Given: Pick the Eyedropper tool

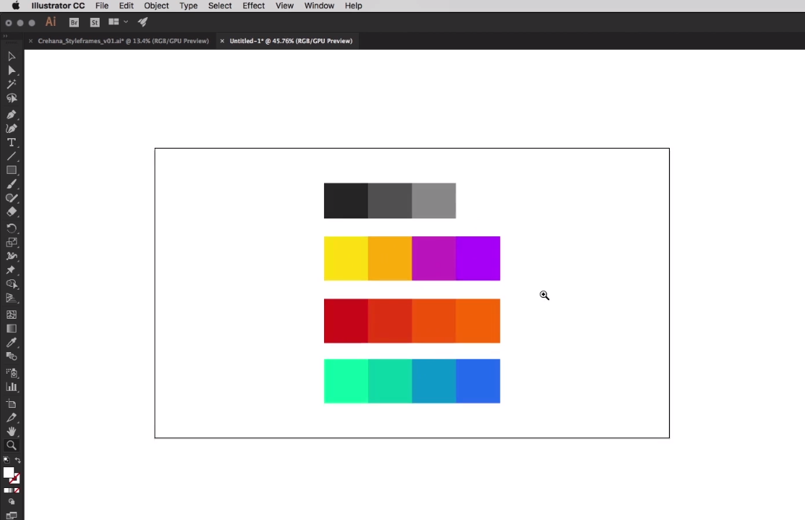Looking at the screenshot, I should [x=11, y=342].
